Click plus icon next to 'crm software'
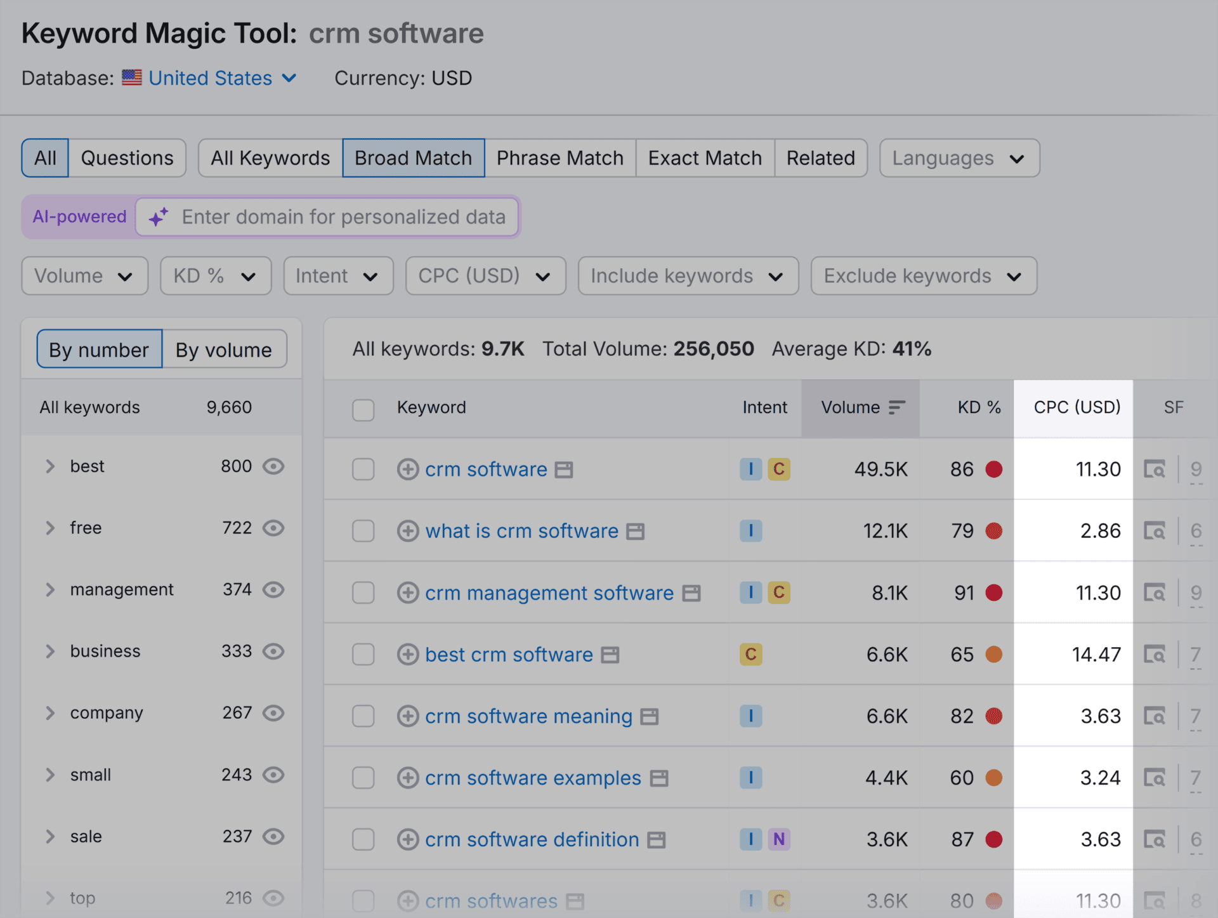Viewport: 1218px width, 918px height. pos(407,469)
